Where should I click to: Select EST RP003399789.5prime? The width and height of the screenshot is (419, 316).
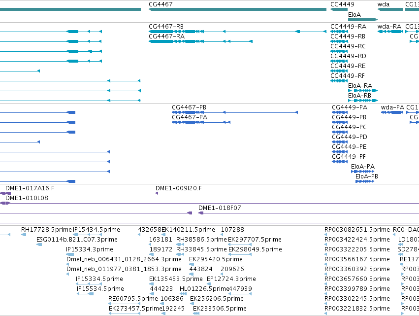tap(326, 294)
